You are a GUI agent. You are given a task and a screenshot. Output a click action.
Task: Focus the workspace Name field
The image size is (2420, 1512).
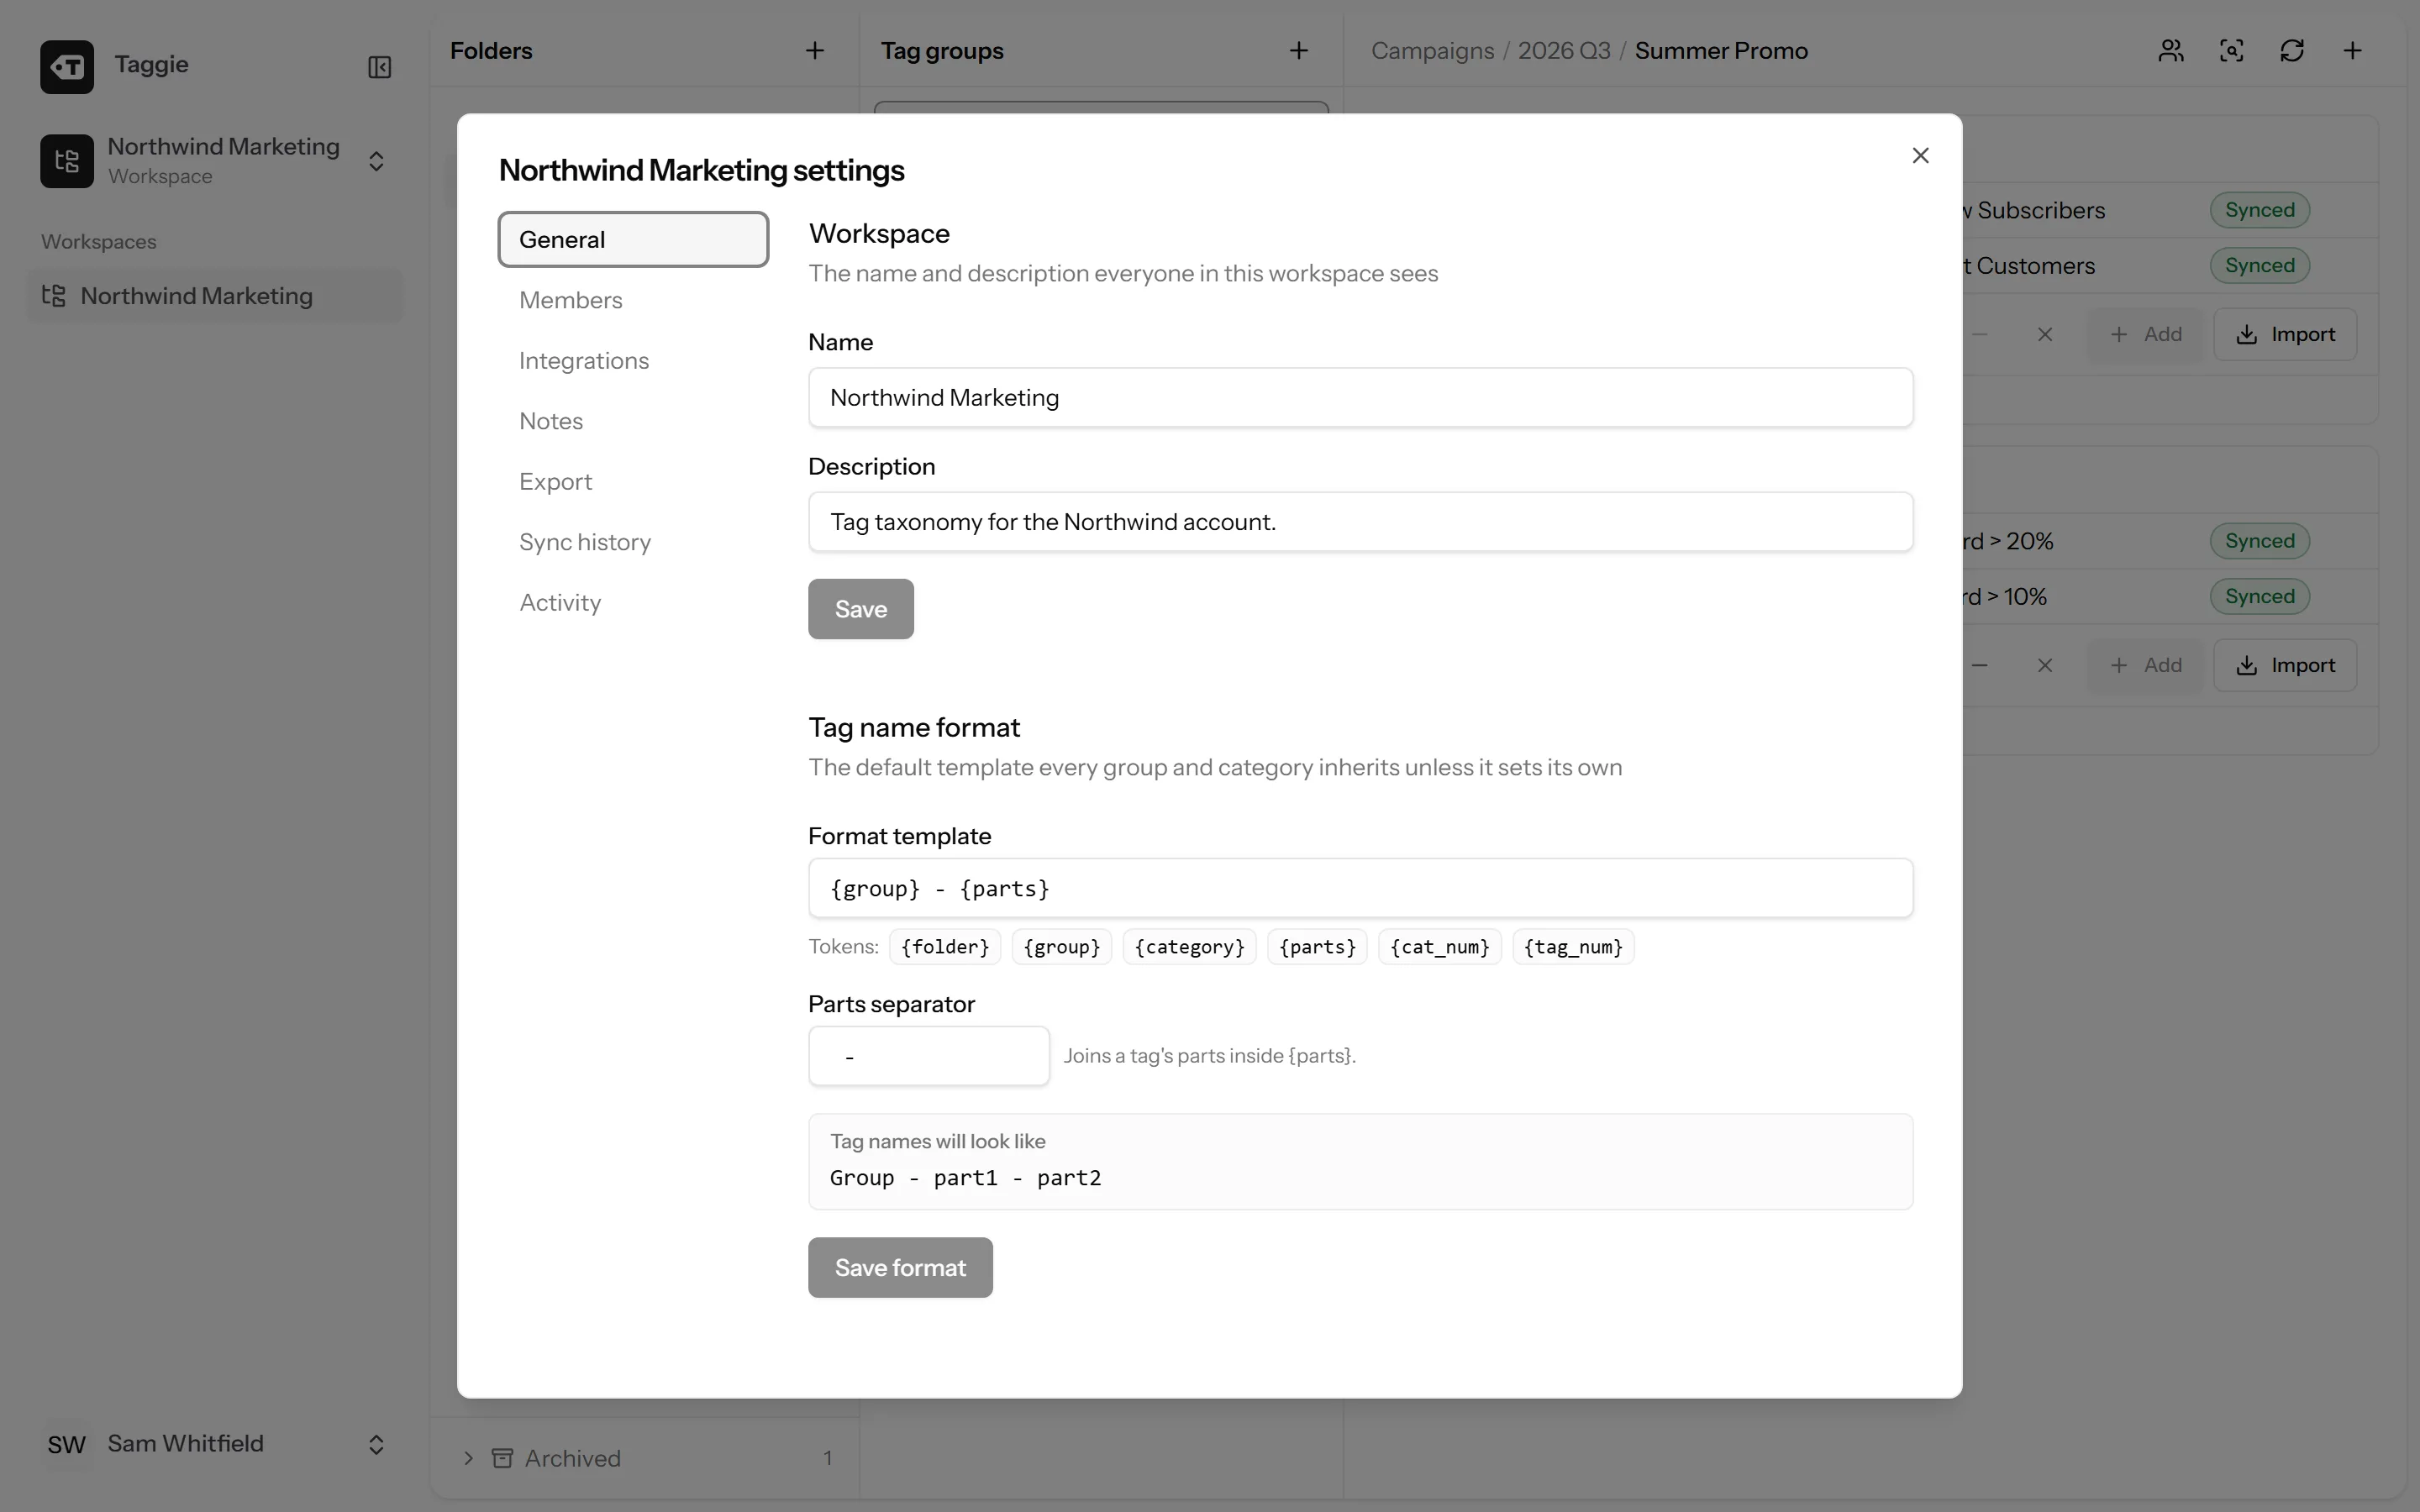[1360, 398]
